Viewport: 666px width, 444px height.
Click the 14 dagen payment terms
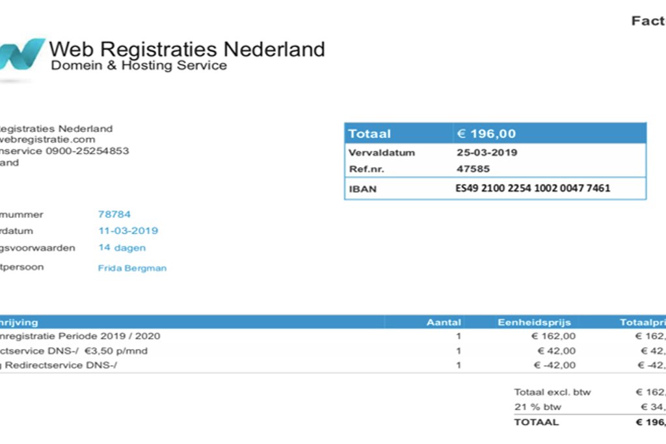click(x=122, y=248)
